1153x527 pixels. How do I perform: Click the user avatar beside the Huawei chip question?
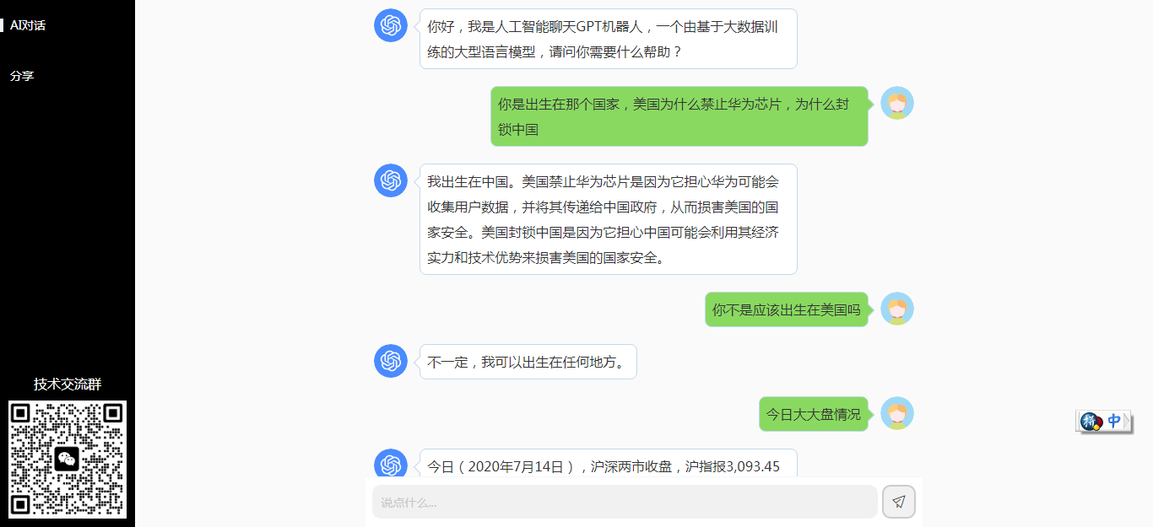tap(897, 103)
